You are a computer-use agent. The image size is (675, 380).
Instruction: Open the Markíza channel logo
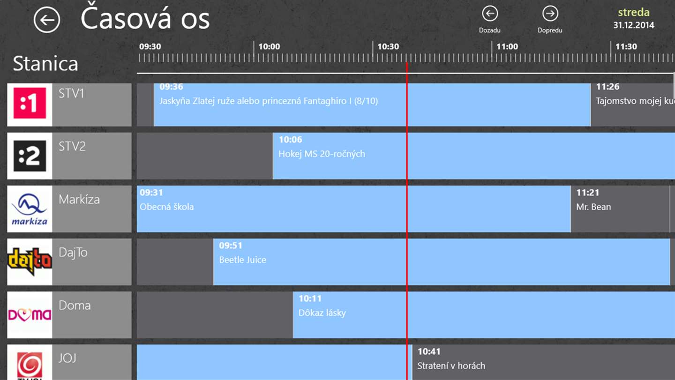pyautogui.click(x=30, y=209)
